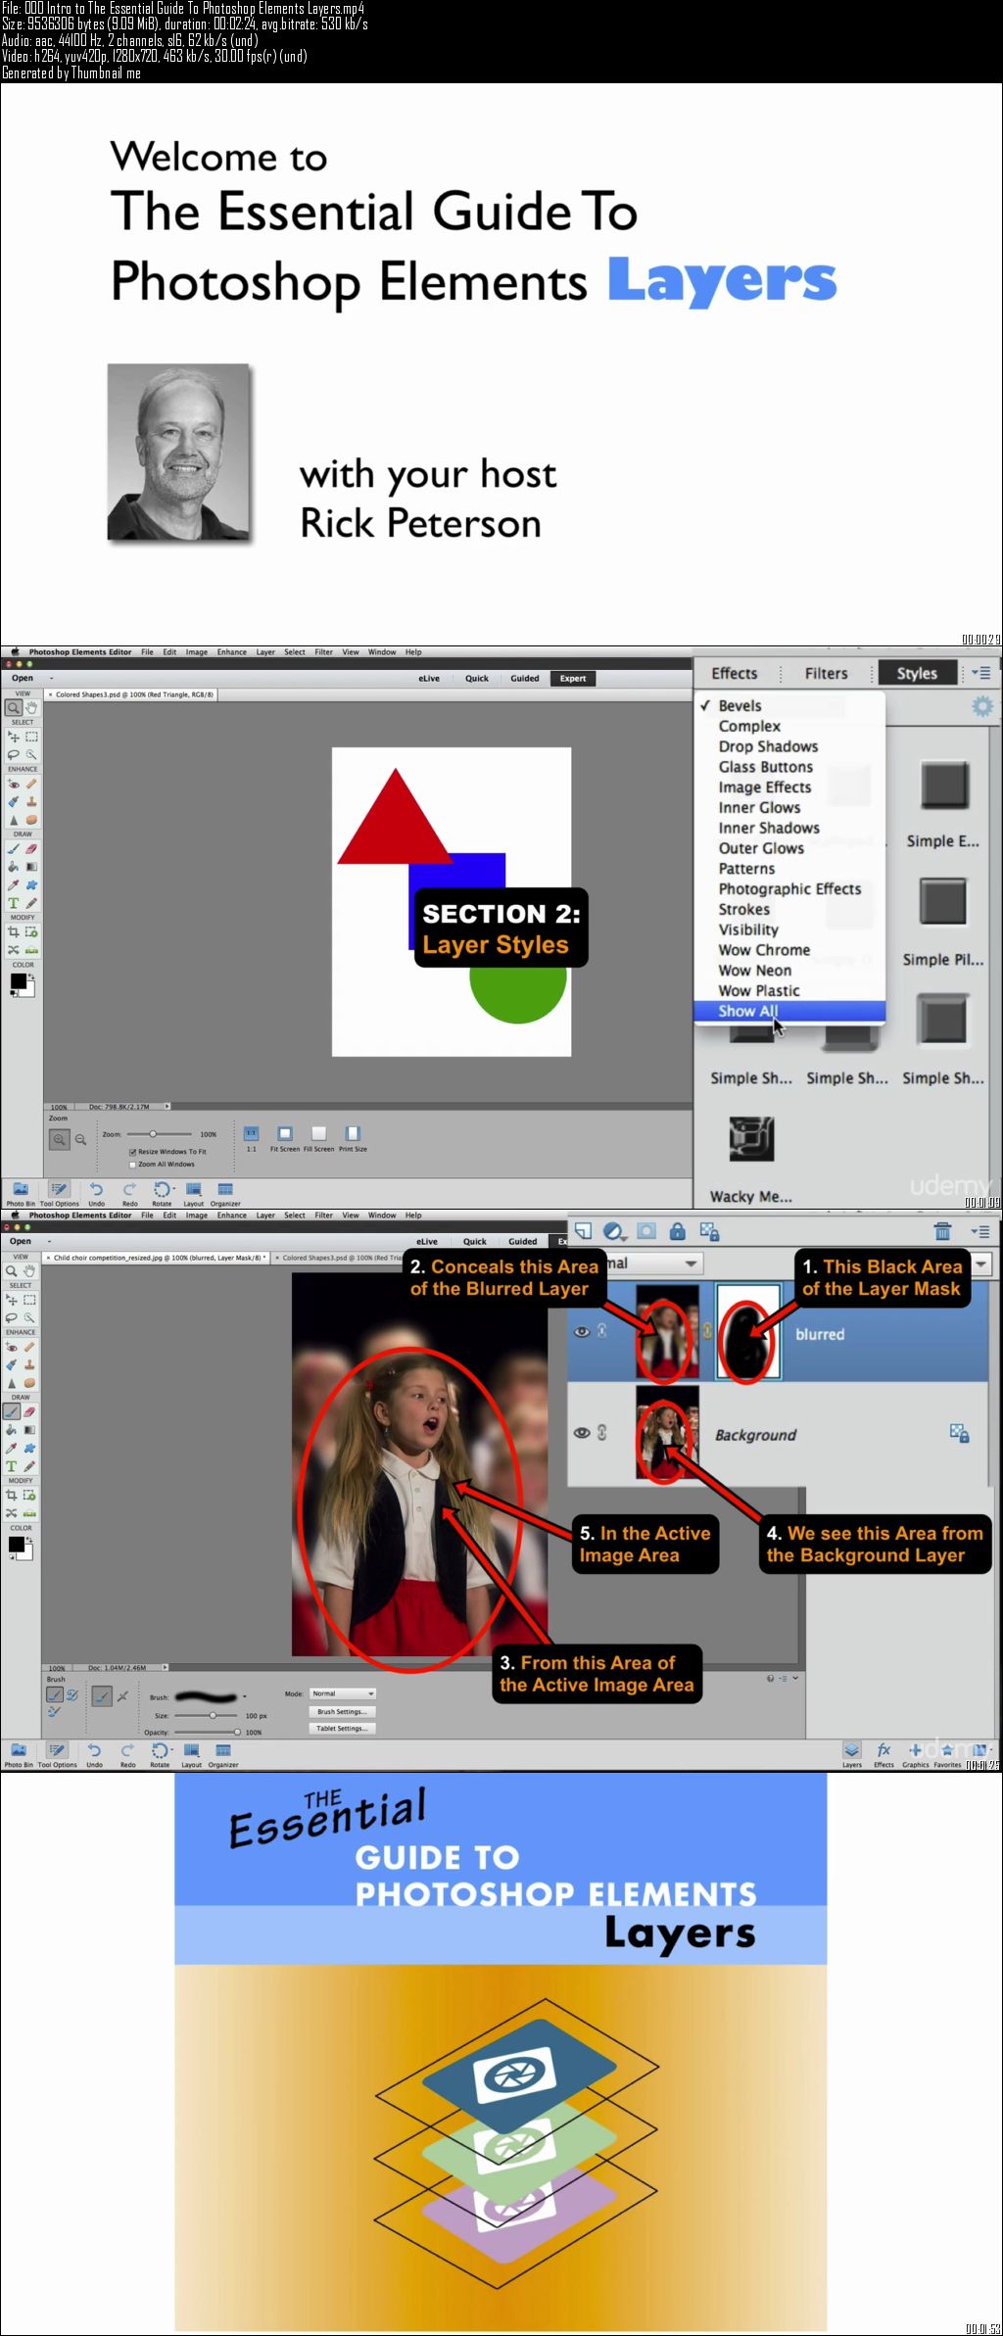Select the Lasso tool in Colored Shapes frame
This screenshot has width=1003, height=2336.
(x=14, y=754)
